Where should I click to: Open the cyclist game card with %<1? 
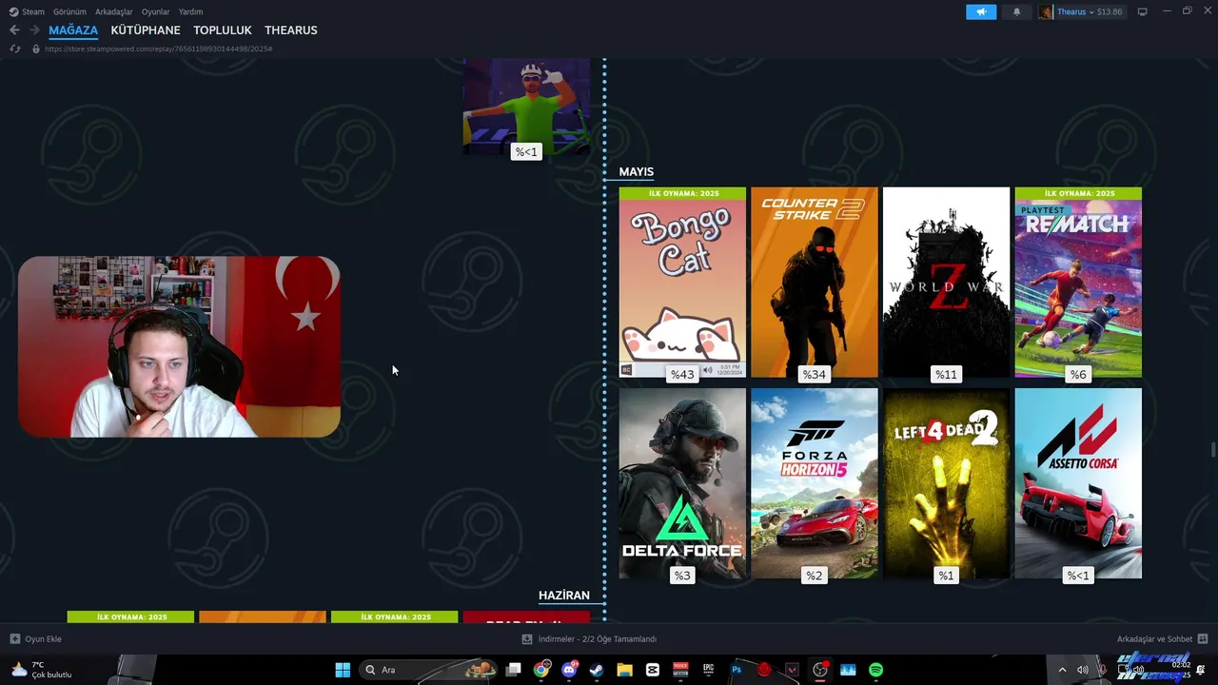tap(526, 107)
